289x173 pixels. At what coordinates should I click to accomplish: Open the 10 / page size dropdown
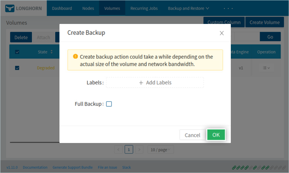pyautogui.click(x=160, y=149)
